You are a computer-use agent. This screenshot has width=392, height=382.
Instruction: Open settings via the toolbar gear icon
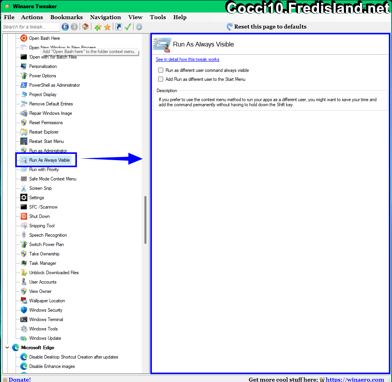(139, 27)
